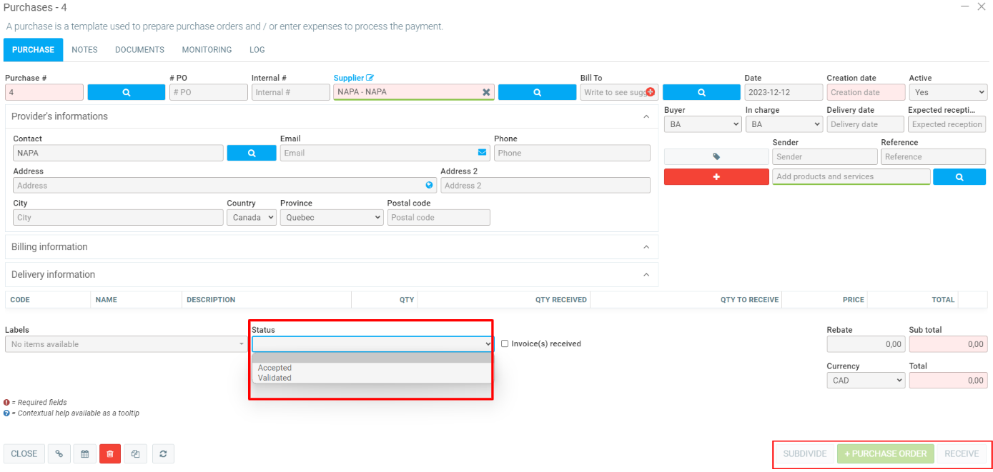Image resolution: width=993 pixels, height=472 pixels.
Task: Open the email envelope icon in Email field
Action: pyautogui.click(x=481, y=152)
